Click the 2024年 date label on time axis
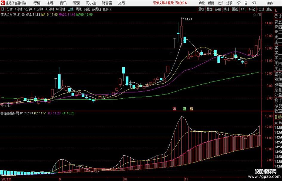This screenshot has width=282, height=181. tap(6, 179)
